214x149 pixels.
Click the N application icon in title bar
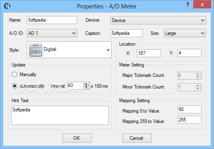pyautogui.click(x=7, y=6)
